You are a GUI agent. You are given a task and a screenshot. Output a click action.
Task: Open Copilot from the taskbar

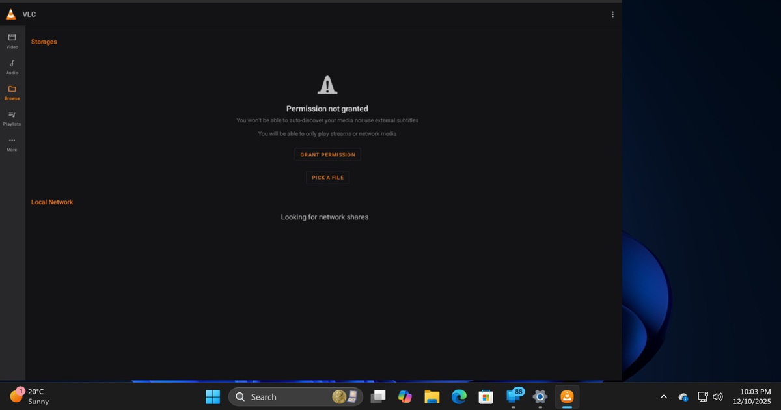pos(405,396)
